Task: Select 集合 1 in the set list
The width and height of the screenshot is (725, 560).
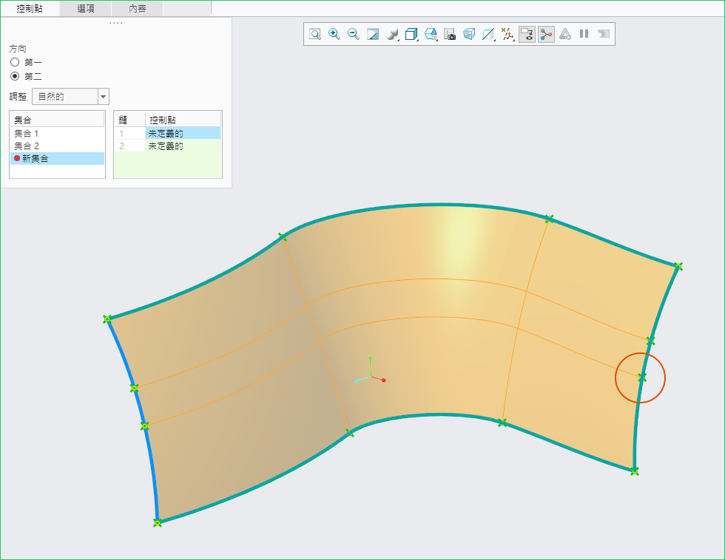Action: coord(27,133)
